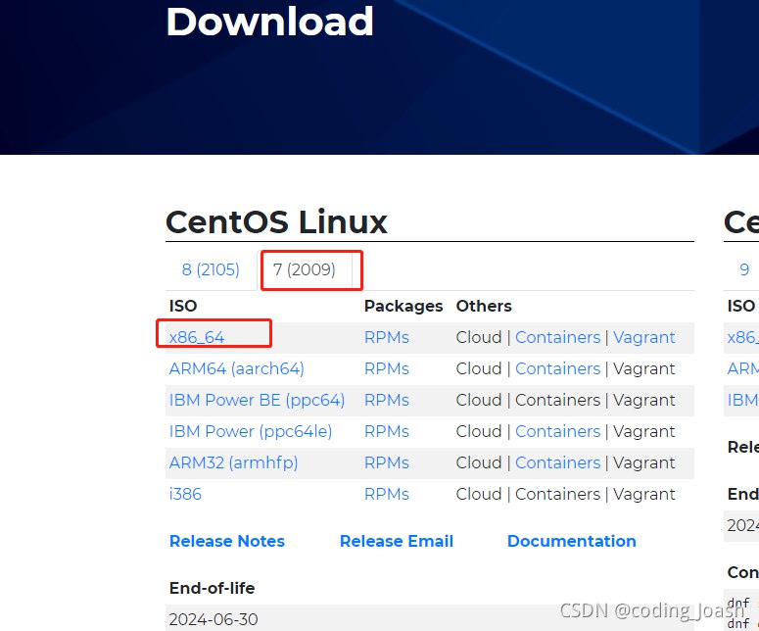Click the Packages column header
Image resolution: width=759 pixels, height=631 pixels.
point(403,306)
